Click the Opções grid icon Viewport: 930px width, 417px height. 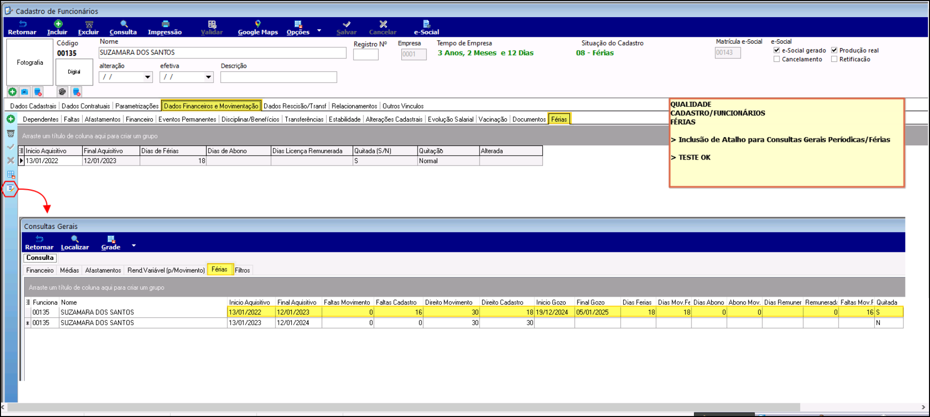[x=298, y=24]
